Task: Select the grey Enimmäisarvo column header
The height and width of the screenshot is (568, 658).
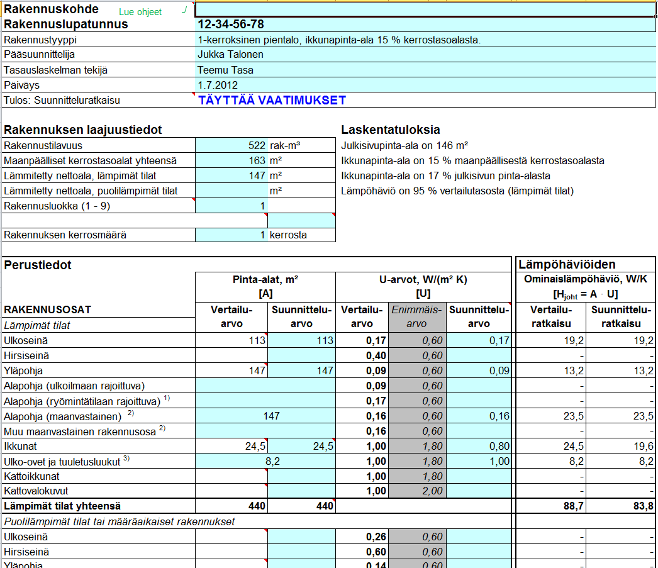Action: pos(417,317)
